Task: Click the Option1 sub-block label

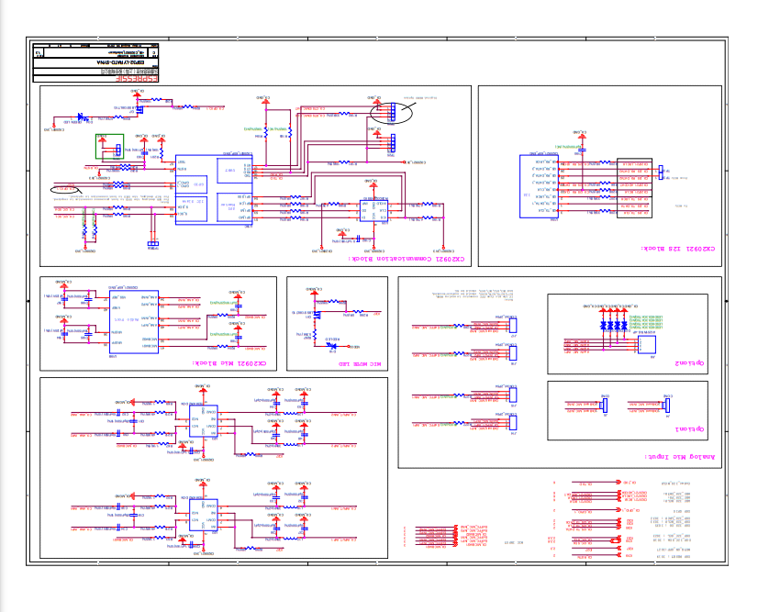Action: (x=689, y=429)
